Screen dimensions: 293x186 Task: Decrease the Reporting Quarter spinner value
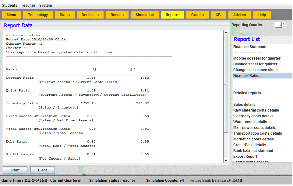coord(284,26)
